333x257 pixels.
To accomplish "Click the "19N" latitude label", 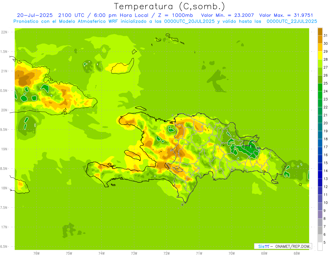I will (4, 149).
